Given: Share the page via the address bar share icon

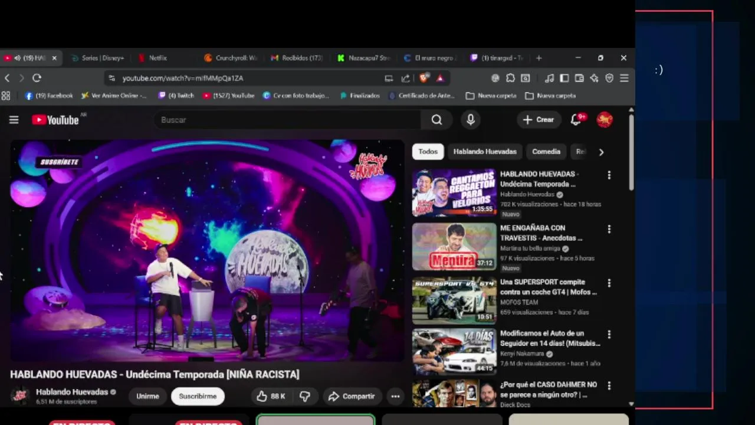Looking at the screenshot, I should pos(406,78).
